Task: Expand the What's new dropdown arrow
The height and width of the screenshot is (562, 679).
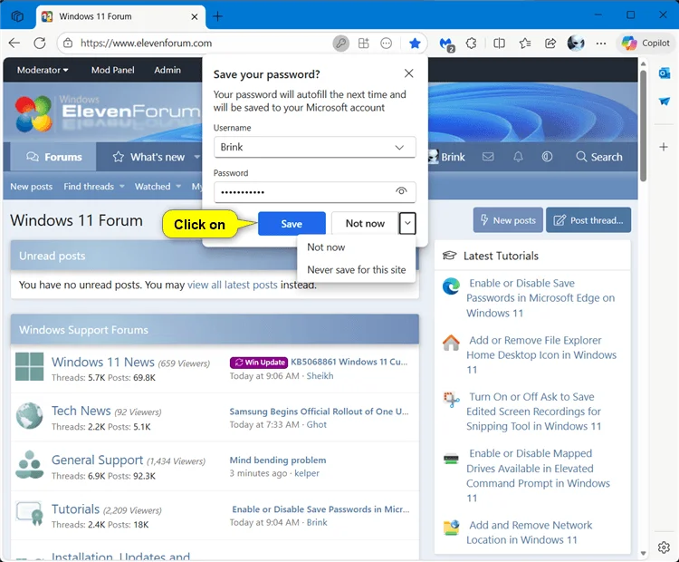Action: pyautogui.click(x=197, y=157)
